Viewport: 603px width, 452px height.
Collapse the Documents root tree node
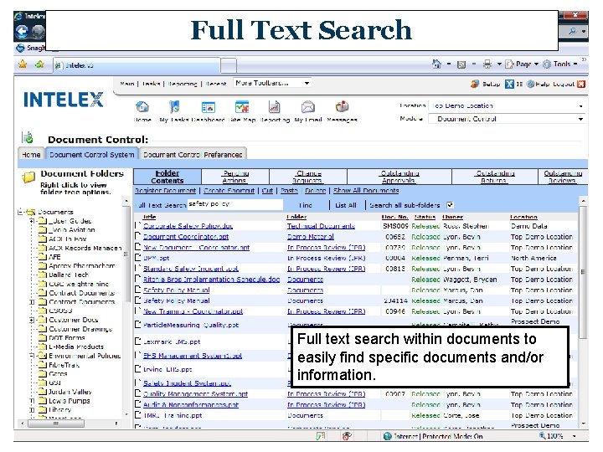tap(20, 212)
